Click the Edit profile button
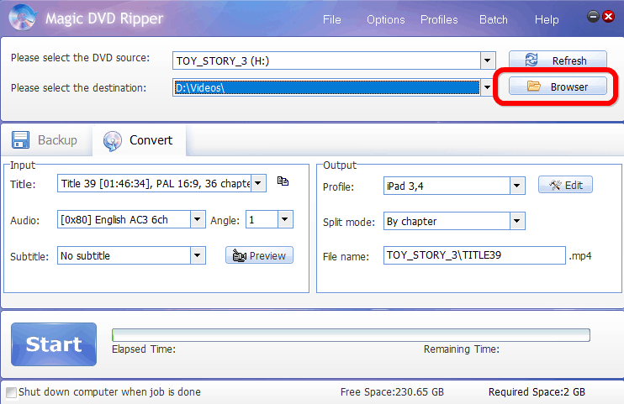Image resolution: width=624 pixels, height=404 pixels. [565, 185]
